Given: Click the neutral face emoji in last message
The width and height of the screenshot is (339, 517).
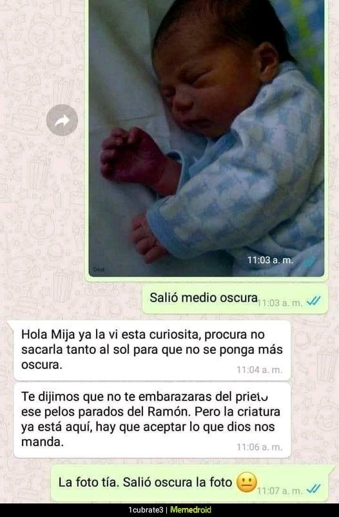Looking at the screenshot, I should [246, 482].
